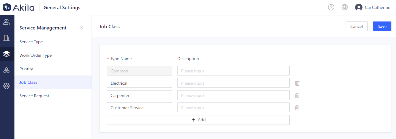
Task: Edit the Customer Service type name field
Action: (139, 107)
